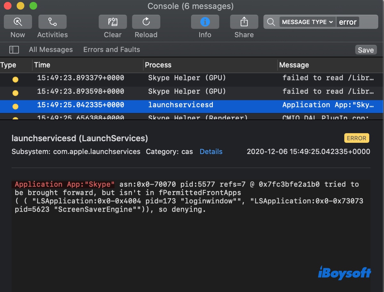Click the green zoom window button
384x292 pixels.
tap(33, 6)
